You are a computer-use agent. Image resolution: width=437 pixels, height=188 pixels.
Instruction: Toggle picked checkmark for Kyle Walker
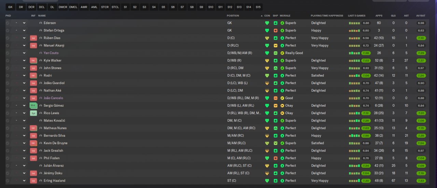(8, 61)
